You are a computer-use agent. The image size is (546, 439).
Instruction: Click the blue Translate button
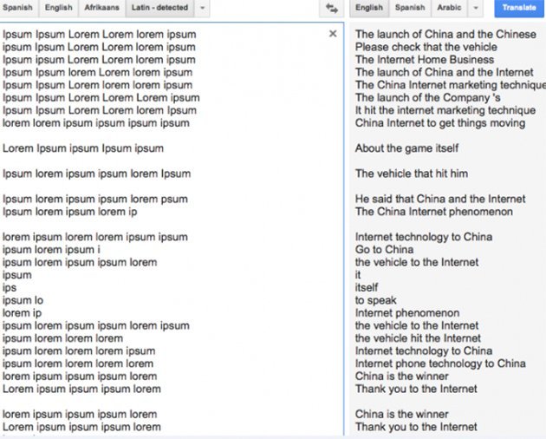[519, 8]
